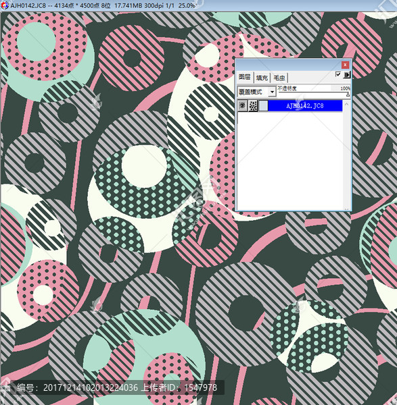Open the layer panel flyout menu arrow
Viewport: 397px width, 405px height.
pyautogui.click(x=347, y=75)
